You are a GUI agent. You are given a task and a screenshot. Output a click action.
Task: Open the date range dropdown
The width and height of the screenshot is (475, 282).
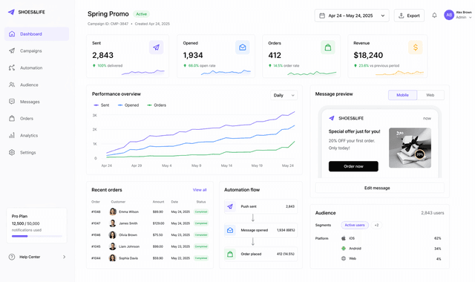[352, 16]
